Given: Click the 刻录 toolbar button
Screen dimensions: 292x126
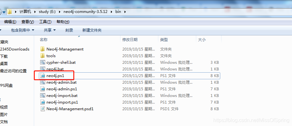Looking at the screenshot, I should tap(69, 30).
